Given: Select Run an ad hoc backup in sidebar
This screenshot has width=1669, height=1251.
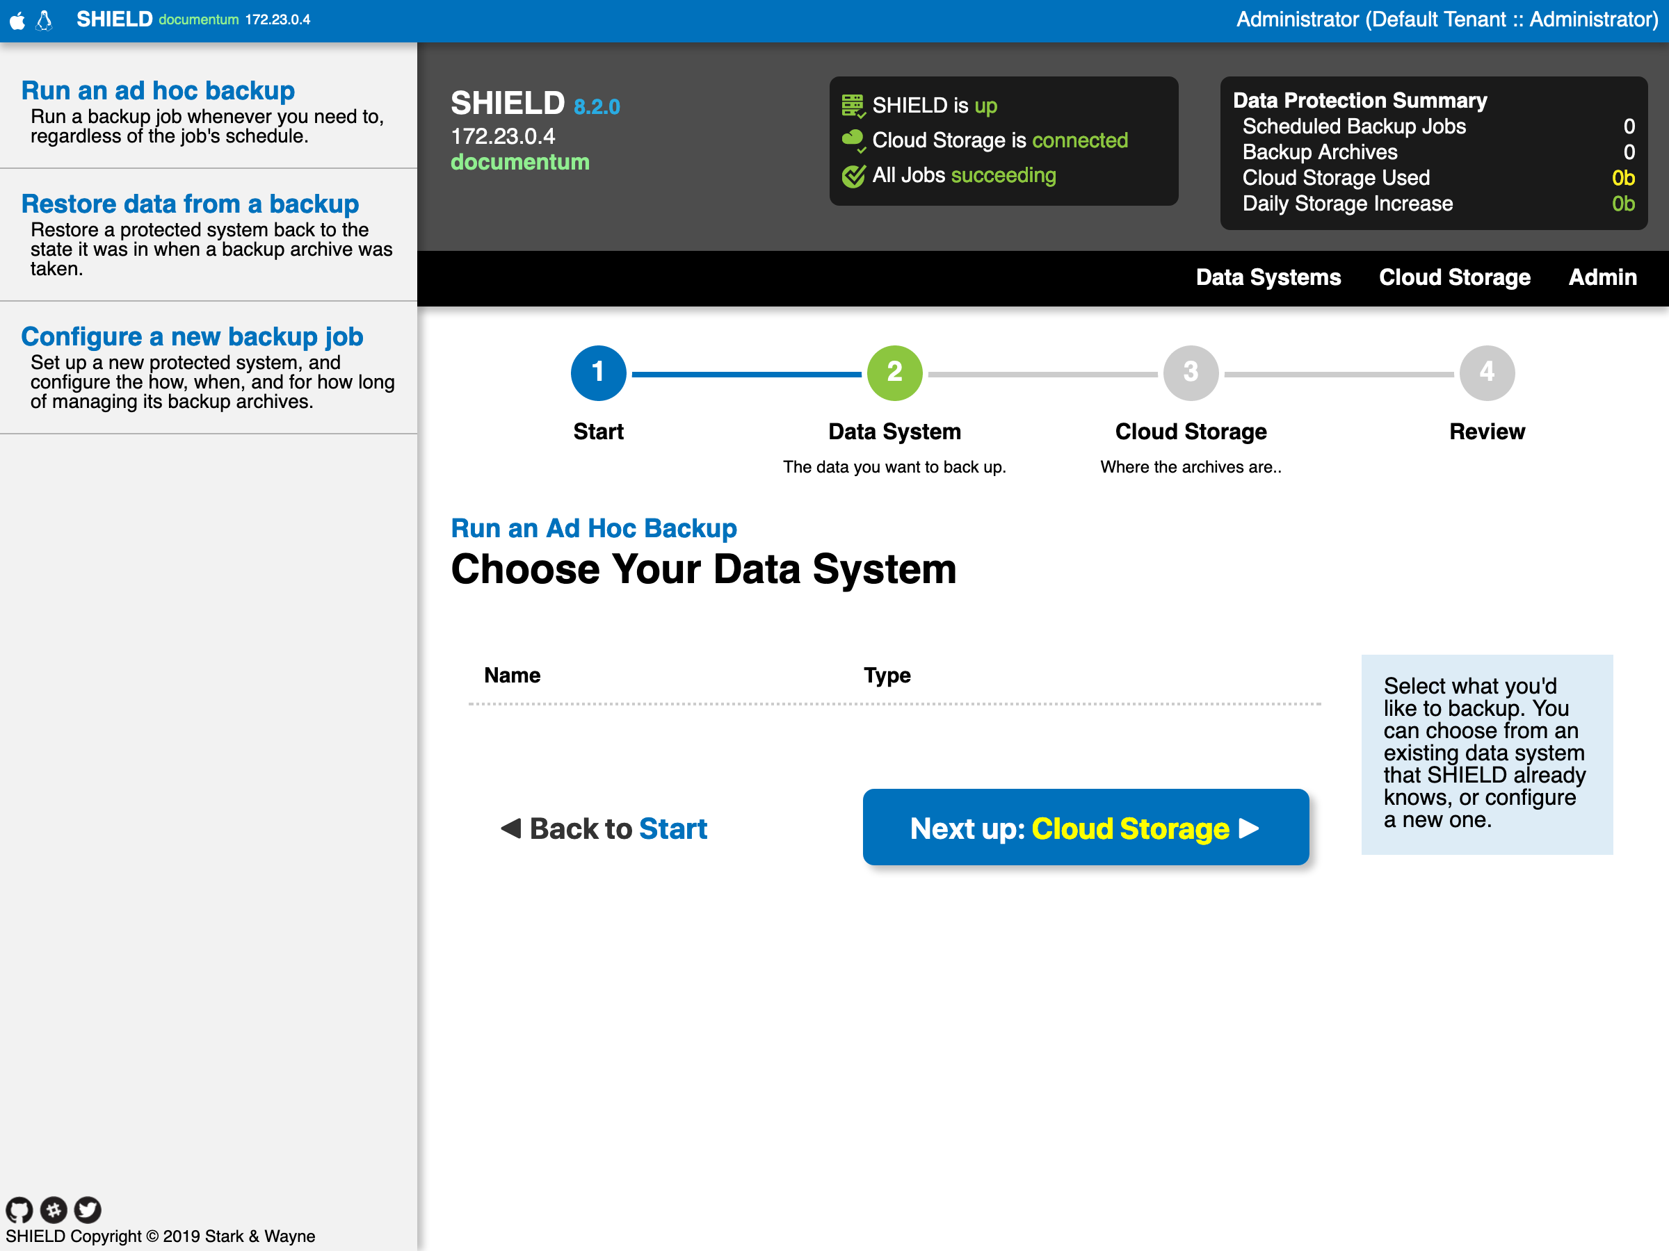Looking at the screenshot, I should 159,90.
